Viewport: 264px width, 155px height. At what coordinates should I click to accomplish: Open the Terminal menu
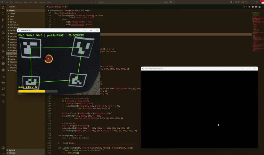pyautogui.click(x=42, y=2)
